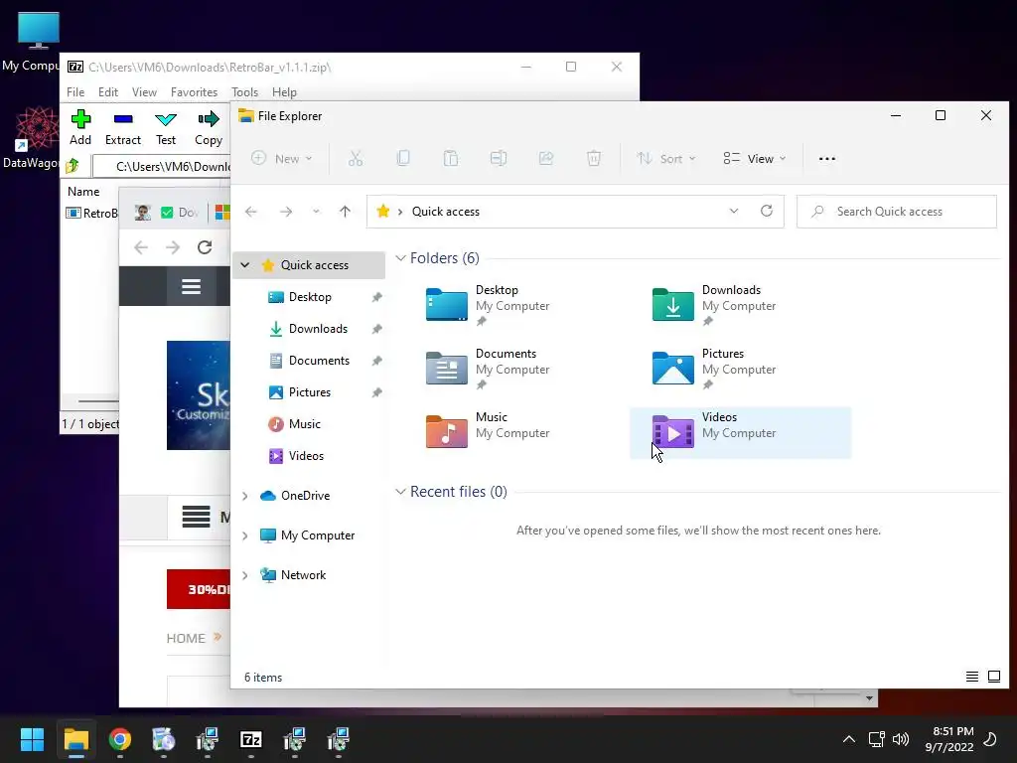The image size is (1017, 763).
Task: Collapse the Recent files (0) group
Action: (401, 491)
